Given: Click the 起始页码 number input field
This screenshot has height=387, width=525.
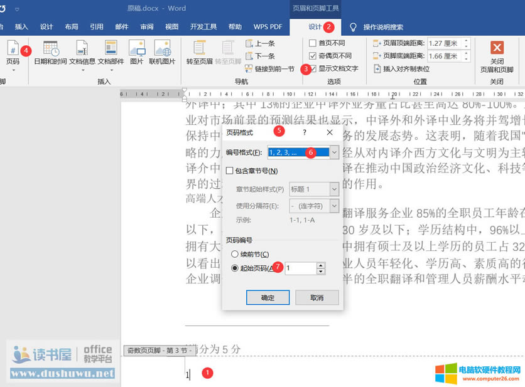Looking at the screenshot, I should point(300,268).
